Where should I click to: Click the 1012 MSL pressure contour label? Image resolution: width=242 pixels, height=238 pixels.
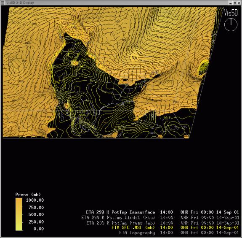click(x=93, y=81)
